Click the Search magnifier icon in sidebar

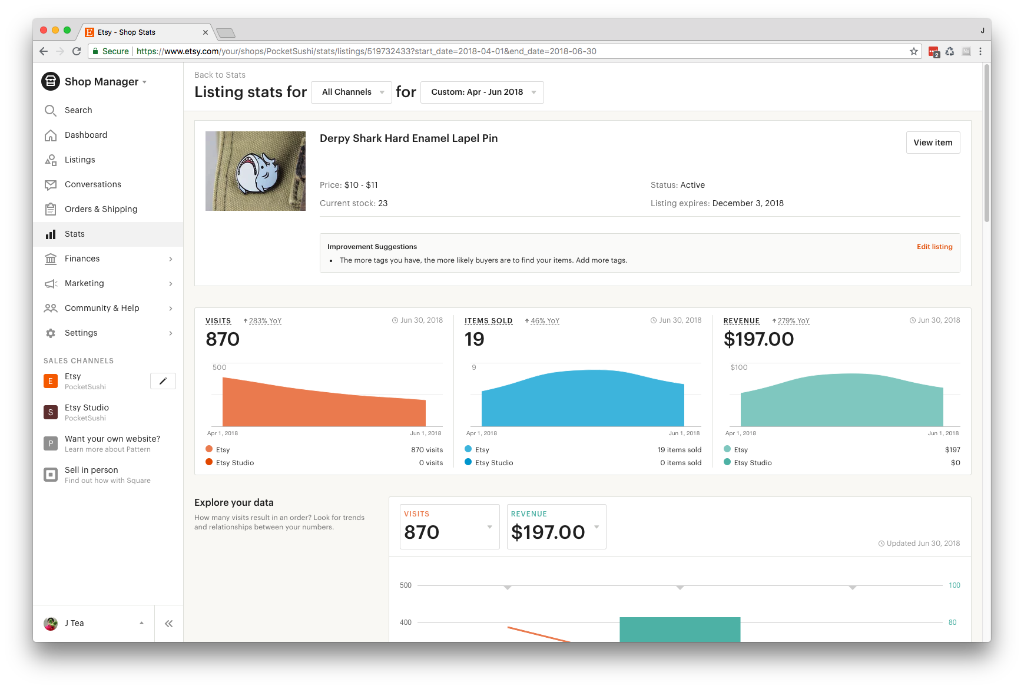tap(51, 110)
